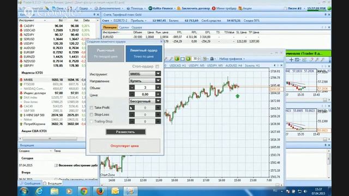Click the Windows Start button

coord(24,191)
